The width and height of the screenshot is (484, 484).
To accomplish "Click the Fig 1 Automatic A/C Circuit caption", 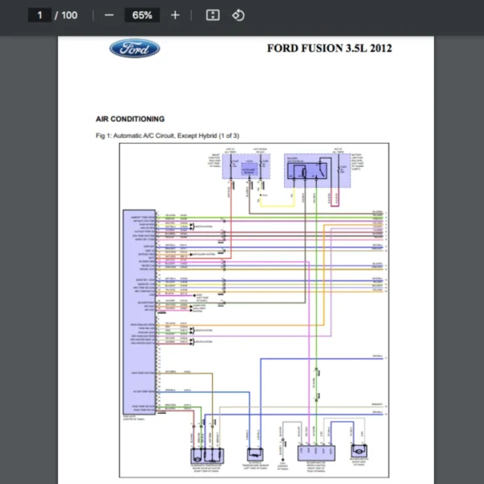I will pos(167,136).
